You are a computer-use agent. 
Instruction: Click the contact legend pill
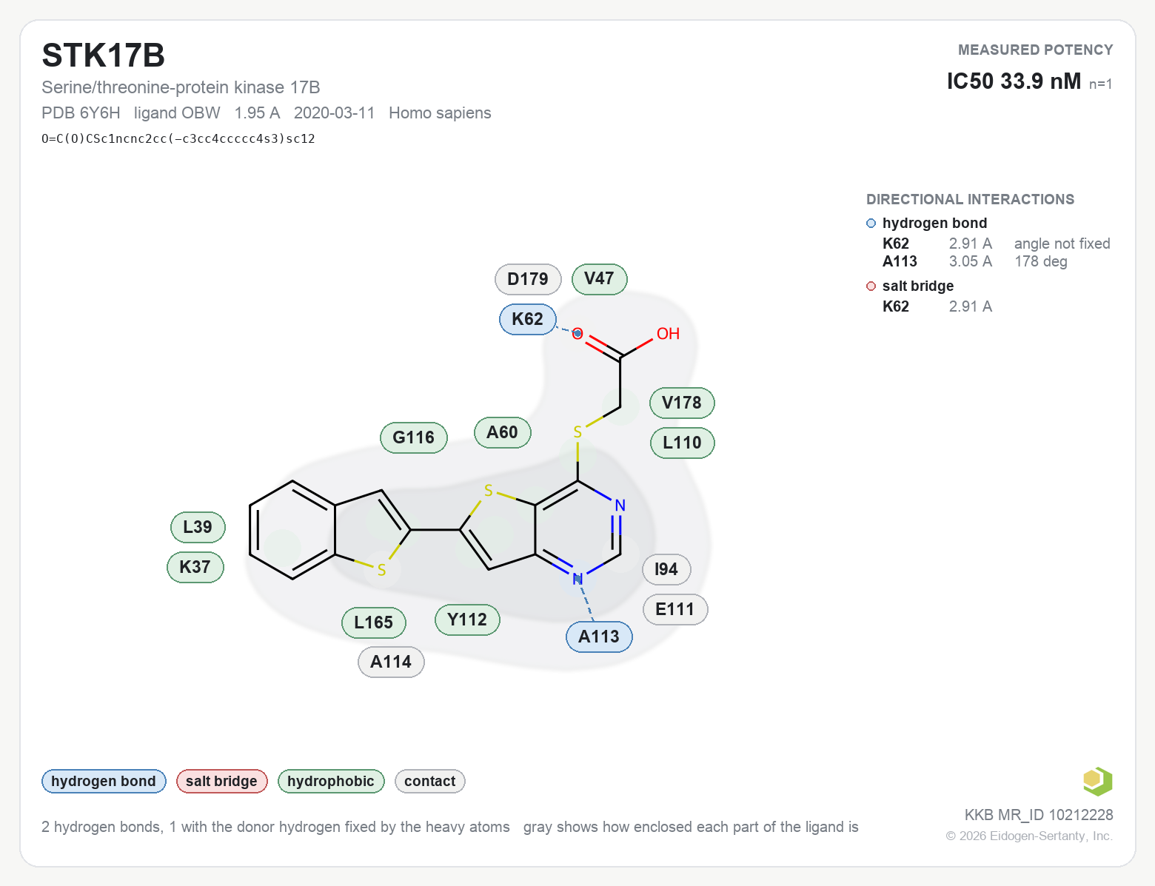tap(430, 781)
